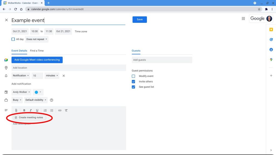Open the notification units minutes dropdown
This screenshot has width=276, height=155.
pyautogui.click(x=52, y=76)
